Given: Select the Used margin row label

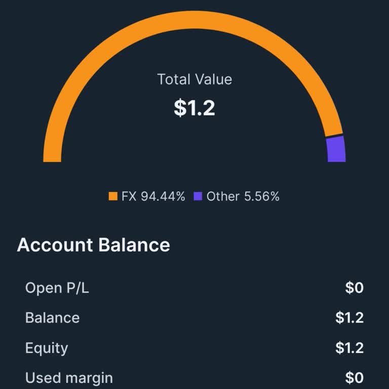Looking at the screenshot, I should [x=69, y=378].
